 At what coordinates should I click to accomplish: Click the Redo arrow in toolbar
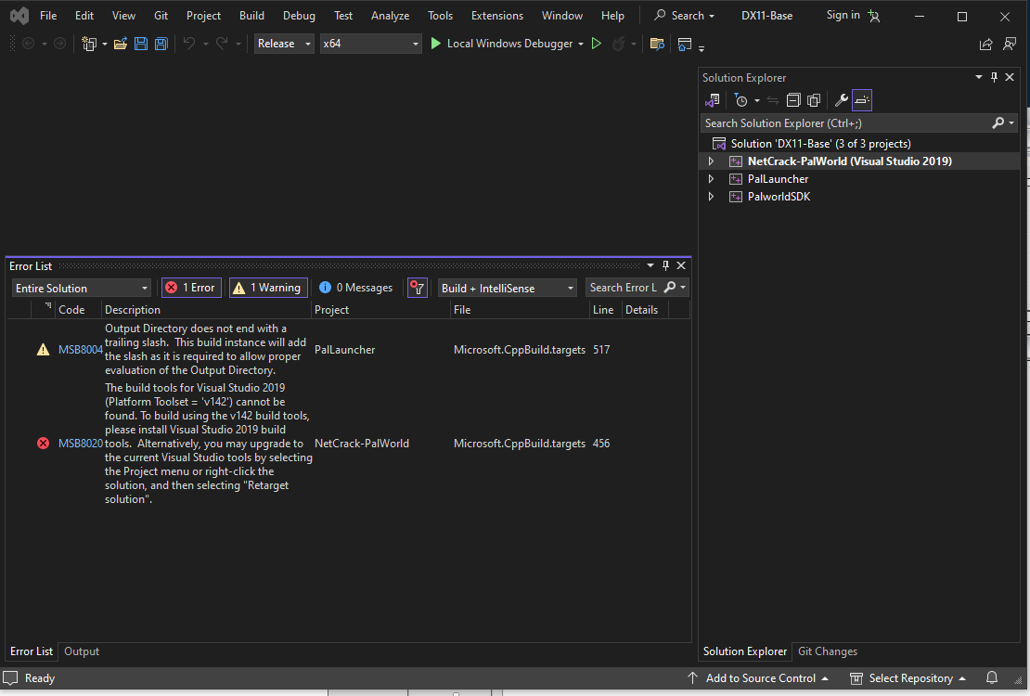tap(222, 44)
